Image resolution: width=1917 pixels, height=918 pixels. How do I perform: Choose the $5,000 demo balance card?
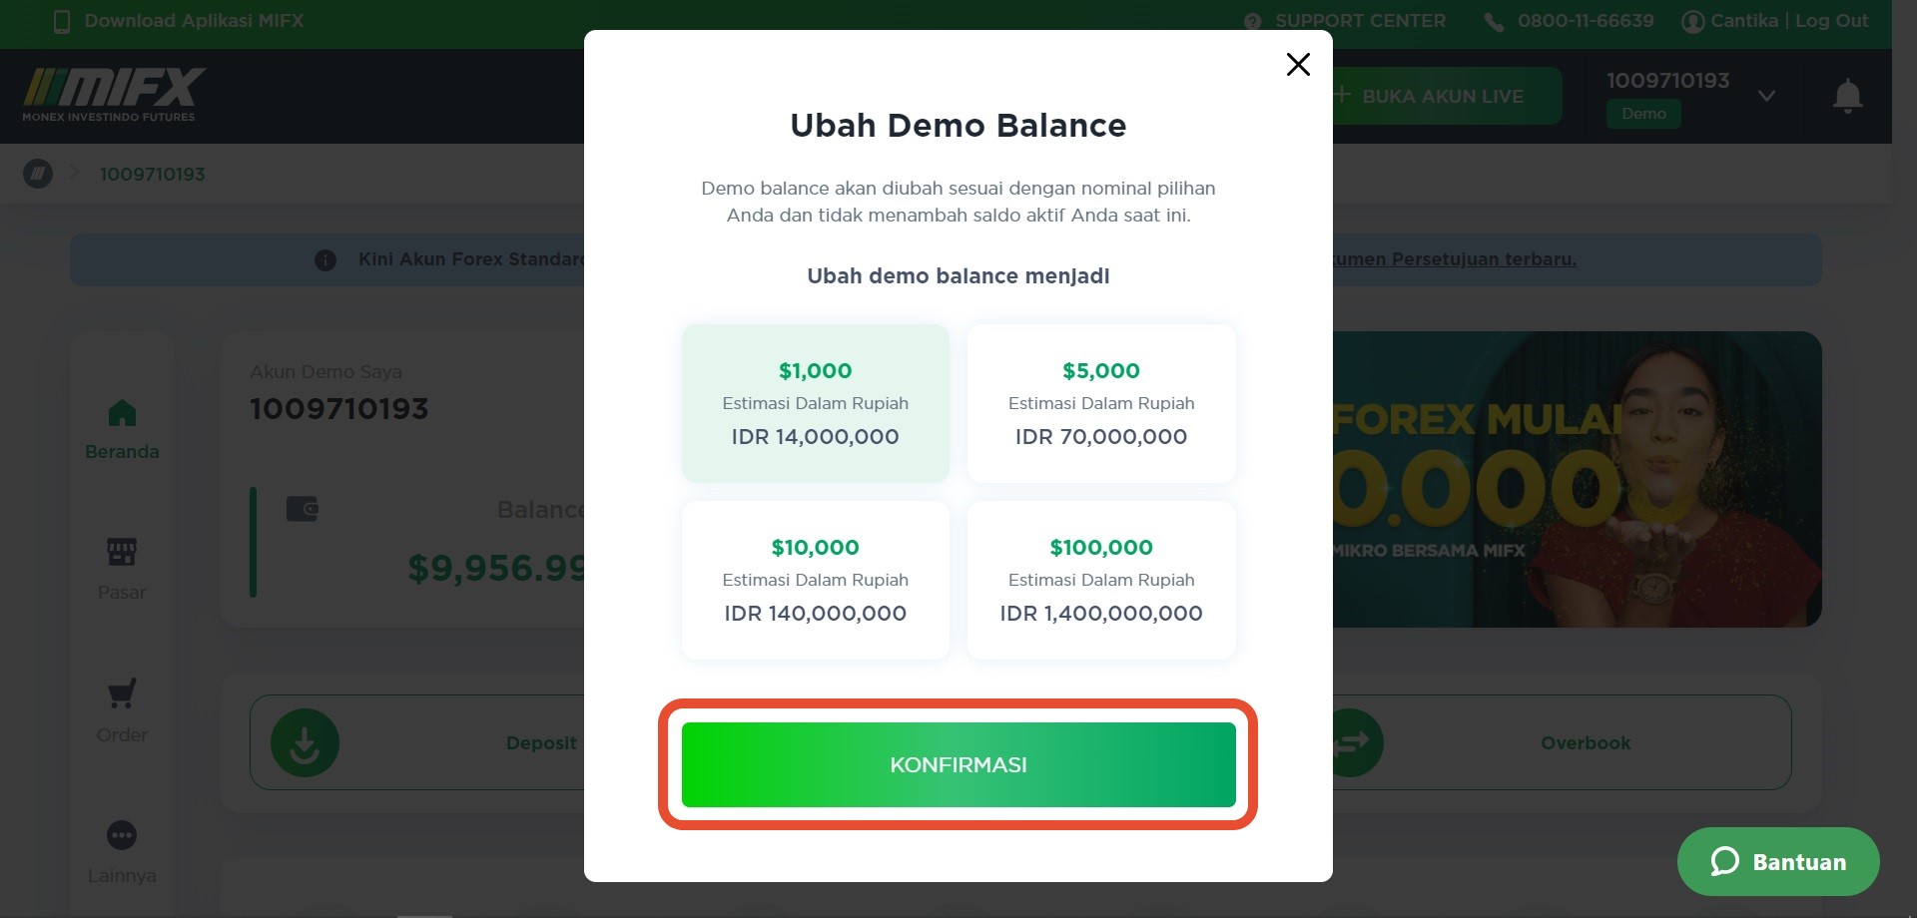pyautogui.click(x=1101, y=403)
